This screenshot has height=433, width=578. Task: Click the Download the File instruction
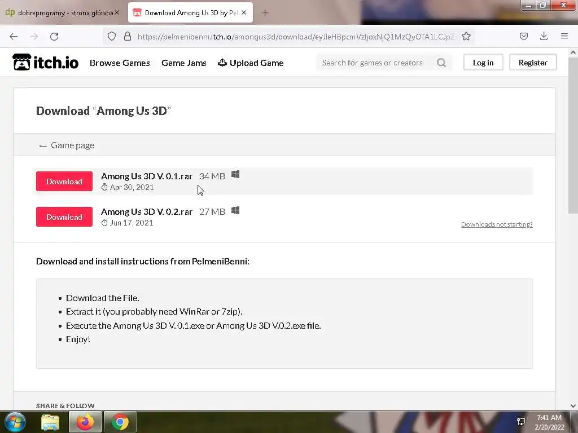(x=103, y=298)
